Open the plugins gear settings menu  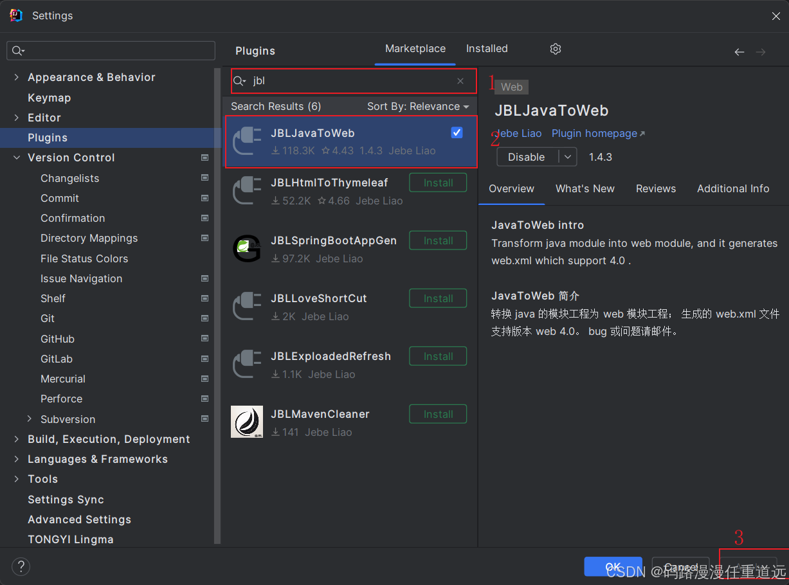(556, 49)
